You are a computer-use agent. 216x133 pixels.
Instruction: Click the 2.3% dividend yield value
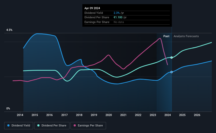tap(117, 13)
